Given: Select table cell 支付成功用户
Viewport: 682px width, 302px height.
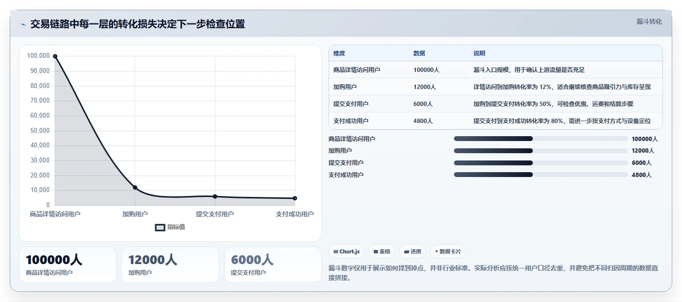Looking at the screenshot, I should [351, 121].
